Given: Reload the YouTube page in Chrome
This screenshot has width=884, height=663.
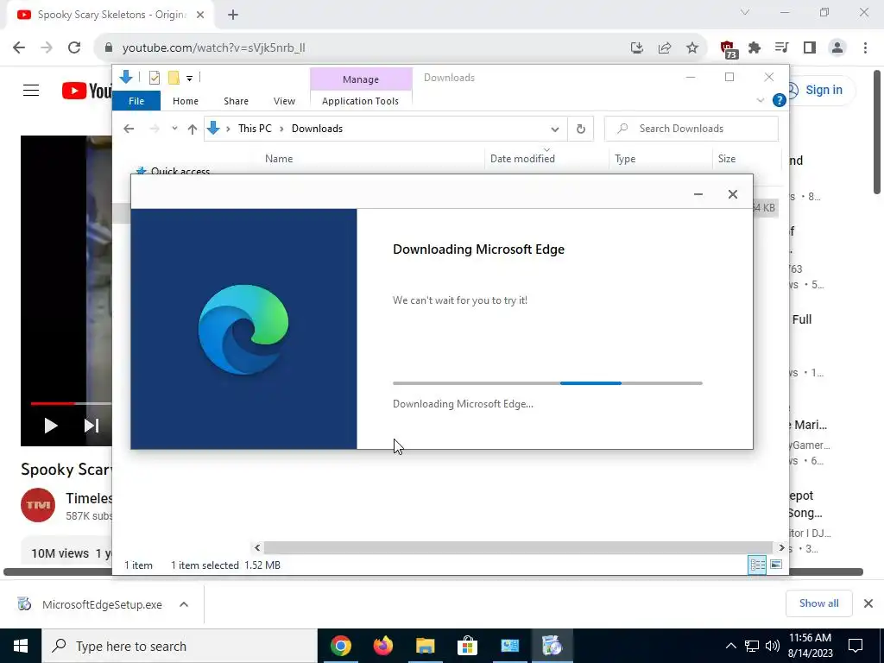Looking at the screenshot, I should point(74,47).
